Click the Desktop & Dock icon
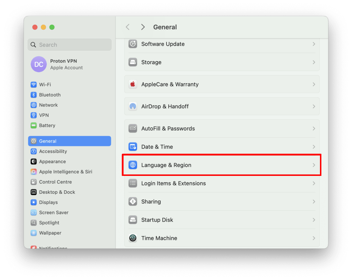Viewport: 352px width, 280px height. pyautogui.click(x=34, y=192)
